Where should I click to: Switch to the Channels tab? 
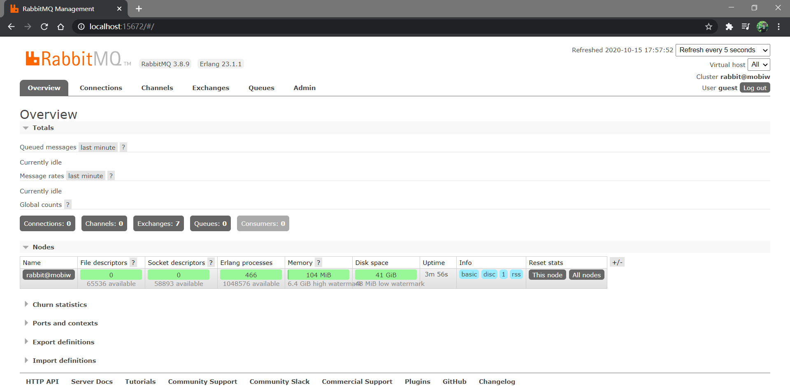[x=157, y=88]
